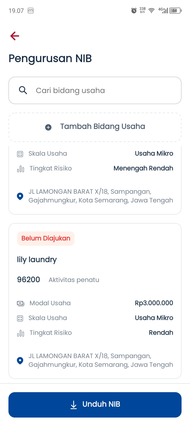
Task: Focus the Cari bidang usaha search field
Action: pyautogui.click(x=95, y=90)
